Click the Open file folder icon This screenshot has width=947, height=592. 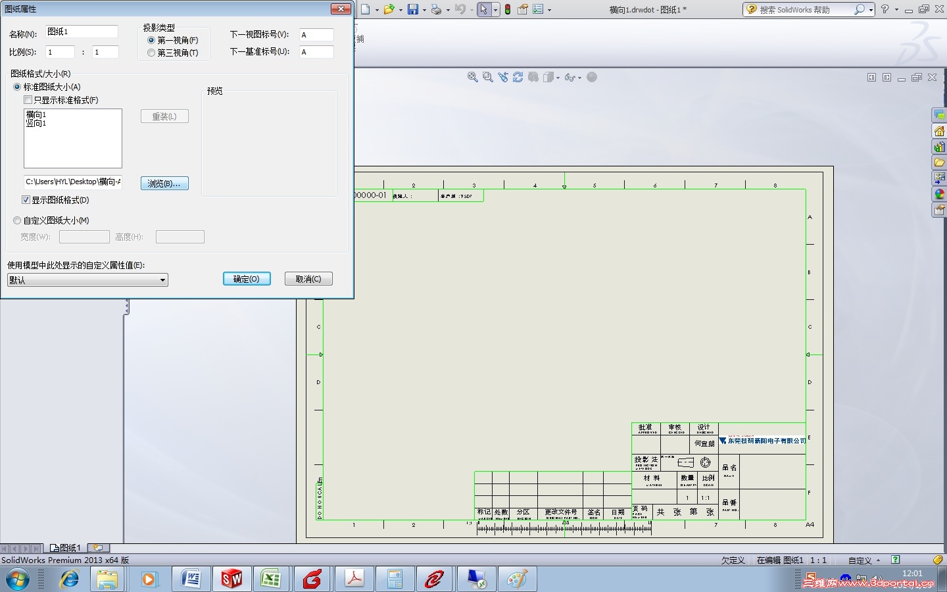389,9
